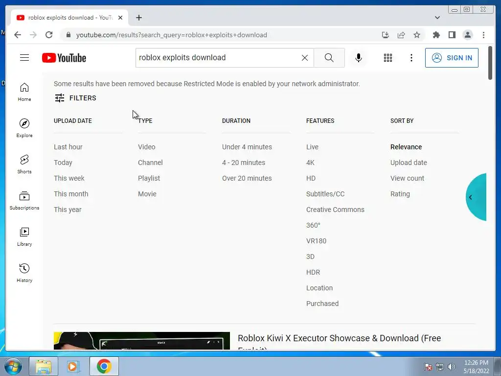Collapse the FILTERS panel
Image resolution: width=501 pixels, height=376 pixels.
coord(75,98)
